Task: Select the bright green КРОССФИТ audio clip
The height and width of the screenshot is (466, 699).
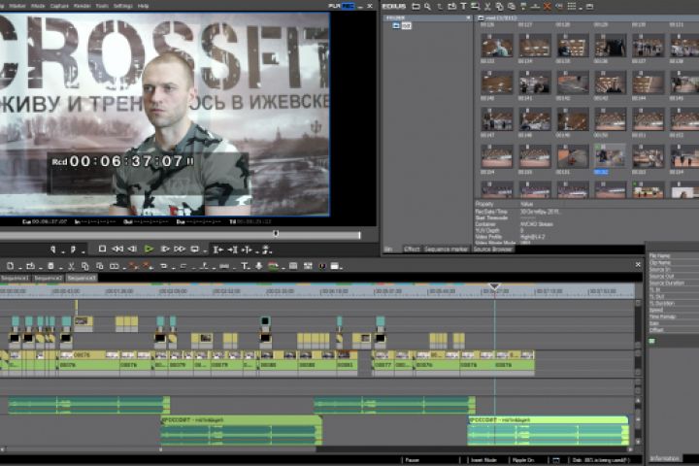Action: (548, 431)
